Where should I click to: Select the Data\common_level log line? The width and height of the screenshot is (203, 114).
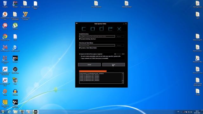[x=92, y=74]
